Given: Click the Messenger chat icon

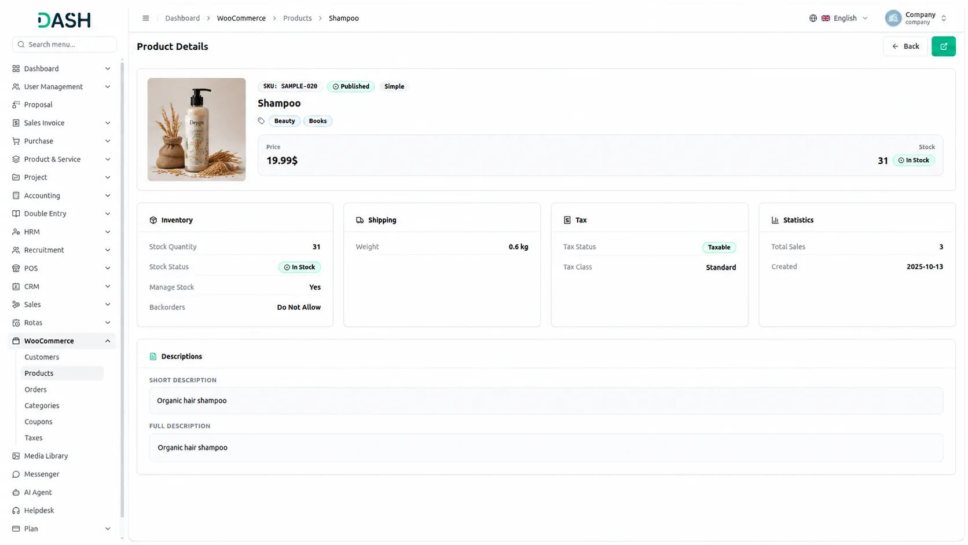Looking at the screenshot, I should (16, 474).
